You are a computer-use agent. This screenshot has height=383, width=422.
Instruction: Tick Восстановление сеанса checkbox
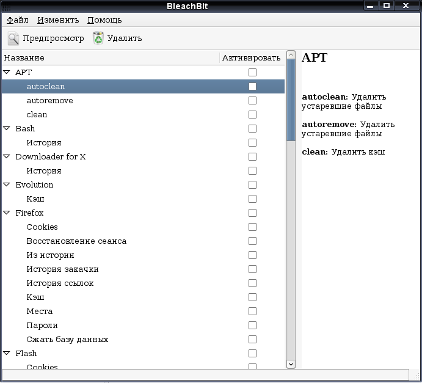[x=252, y=241]
